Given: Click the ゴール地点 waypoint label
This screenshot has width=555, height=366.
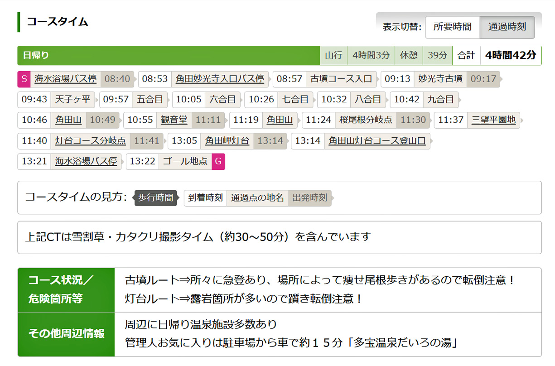Looking at the screenshot, I should (185, 161).
